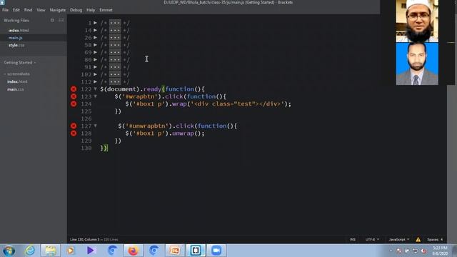Toggle the INS insert mode indicator

tap(353, 240)
